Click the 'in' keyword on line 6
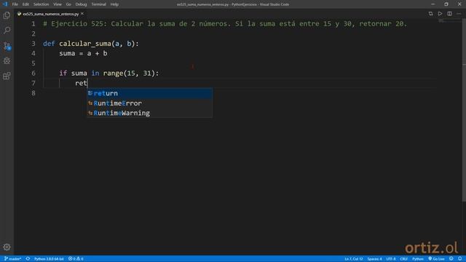Image resolution: width=466 pixels, height=262 pixels. pos(95,73)
